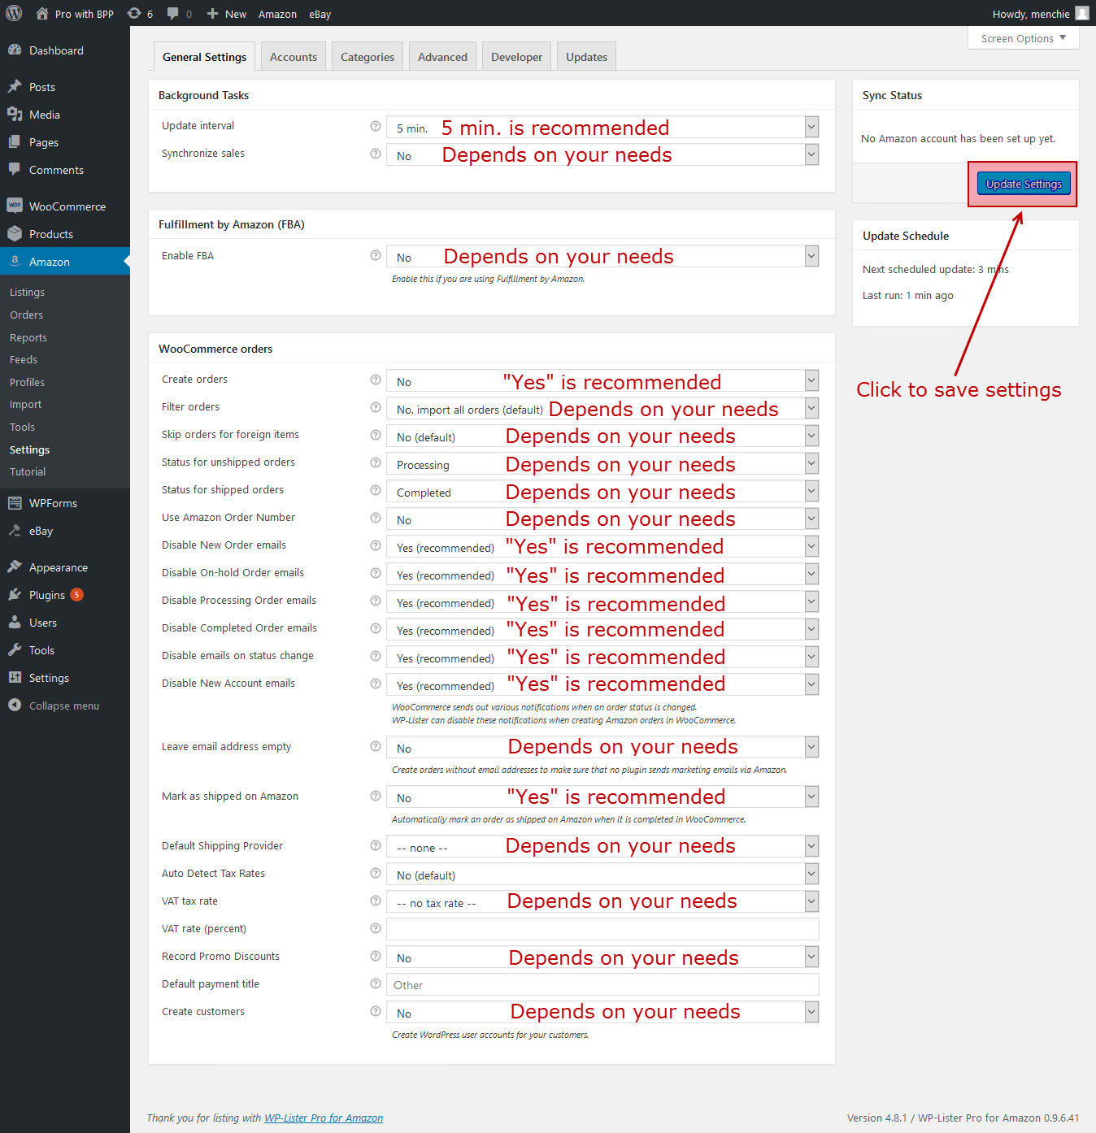Image resolution: width=1096 pixels, height=1133 pixels.
Task: Open the Auto Detect Tax Rates dropdown
Action: tap(602, 874)
